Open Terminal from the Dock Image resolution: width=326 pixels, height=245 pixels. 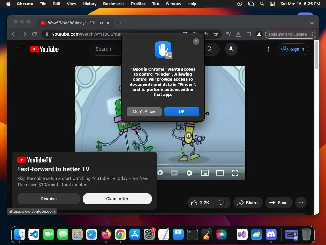pos(192,234)
